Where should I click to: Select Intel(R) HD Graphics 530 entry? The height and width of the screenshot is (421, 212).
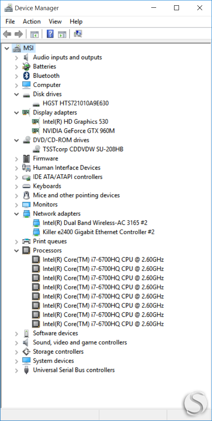[x=75, y=122]
